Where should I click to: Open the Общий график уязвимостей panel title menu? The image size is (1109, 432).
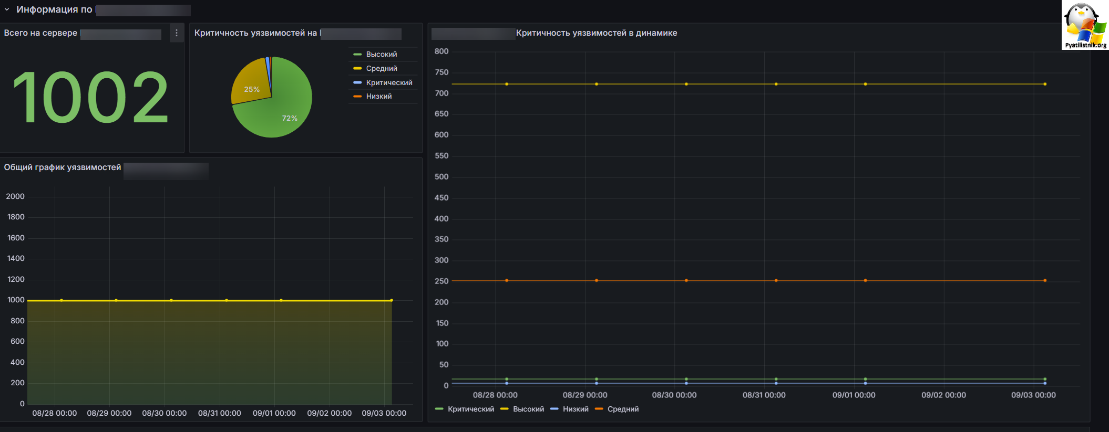point(63,167)
